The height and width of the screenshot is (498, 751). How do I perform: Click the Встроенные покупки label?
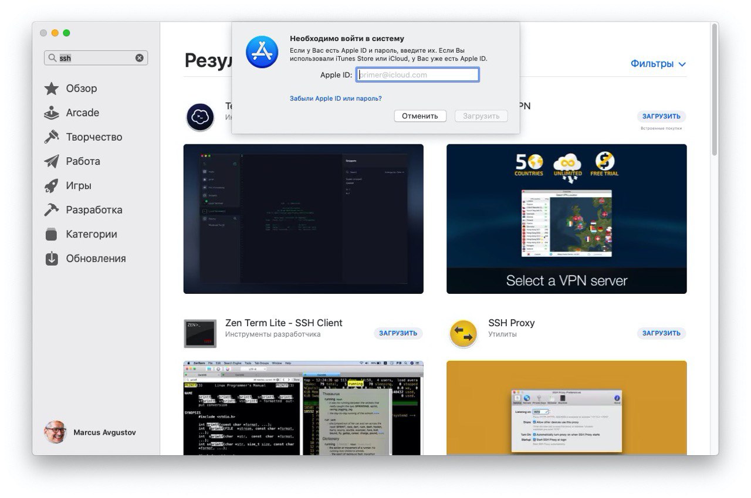[x=661, y=128]
